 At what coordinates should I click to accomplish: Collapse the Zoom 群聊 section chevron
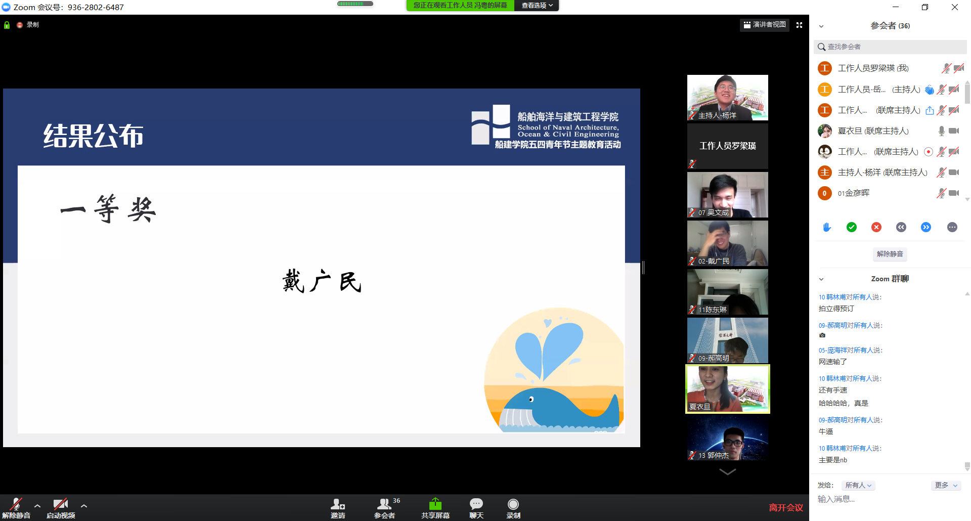click(821, 279)
